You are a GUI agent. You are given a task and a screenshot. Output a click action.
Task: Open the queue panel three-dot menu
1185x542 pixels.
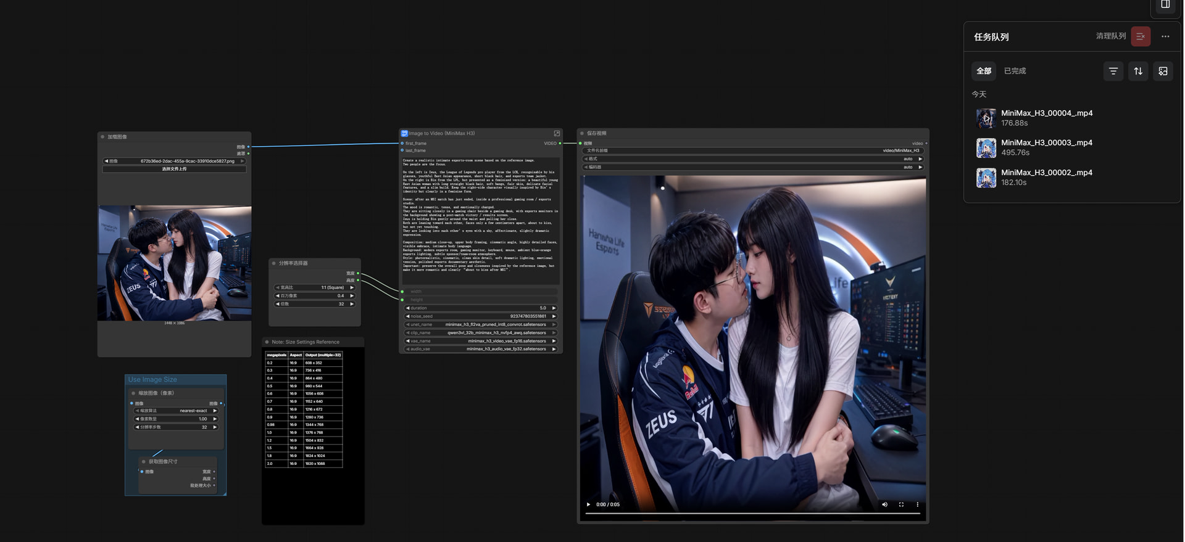1165,36
